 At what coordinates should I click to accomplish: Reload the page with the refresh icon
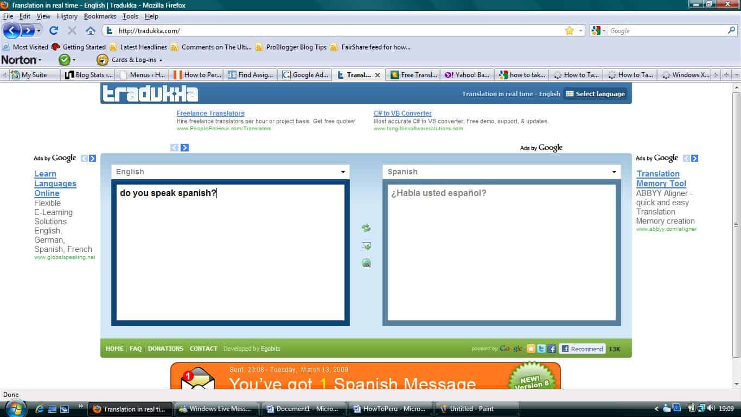pos(54,31)
